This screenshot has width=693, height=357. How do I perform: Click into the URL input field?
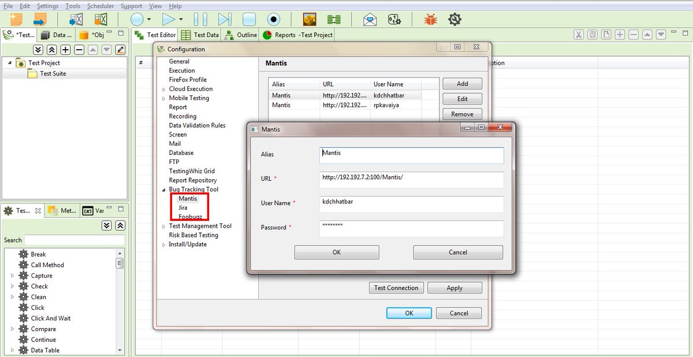click(x=412, y=179)
